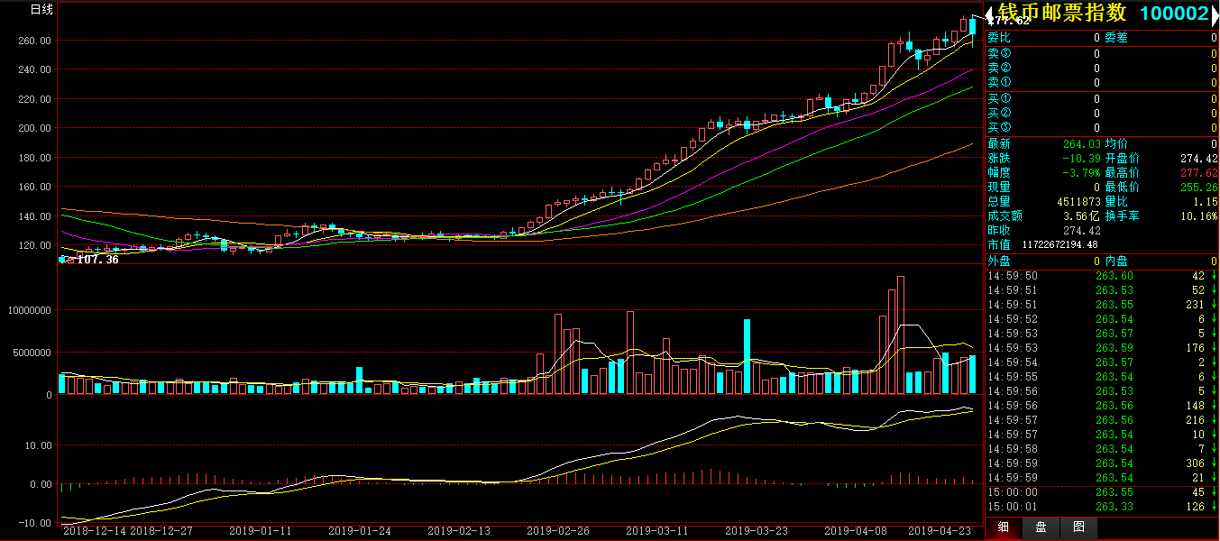The height and width of the screenshot is (541, 1220).
Task: Click the 最高价 value 277.62
Action: (1198, 173)
